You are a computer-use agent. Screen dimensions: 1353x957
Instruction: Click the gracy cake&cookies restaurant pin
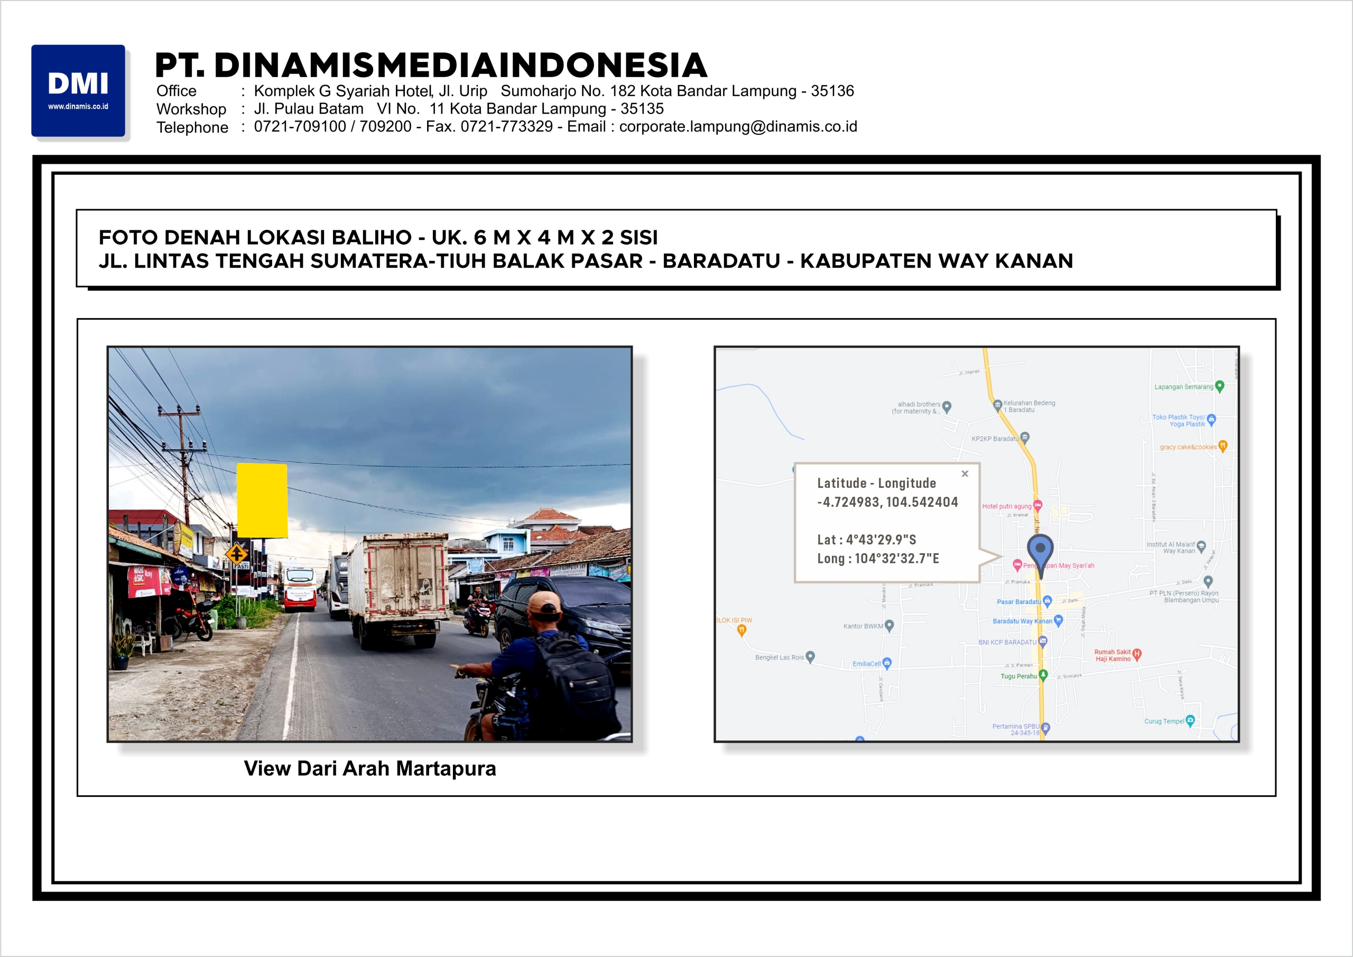(1223, 446)
